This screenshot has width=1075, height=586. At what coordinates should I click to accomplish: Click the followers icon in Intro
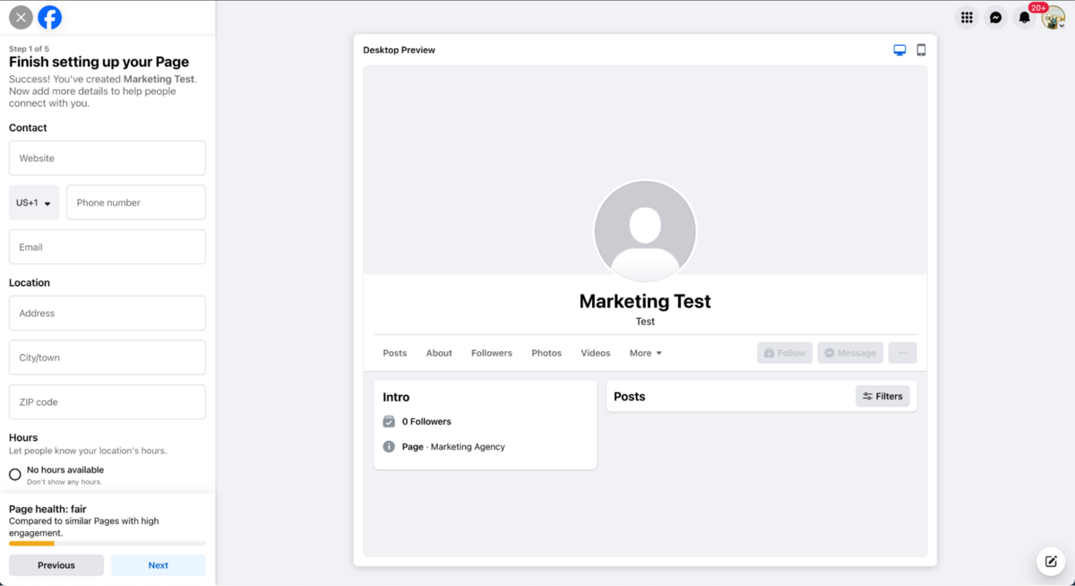[x=389, y=421]
